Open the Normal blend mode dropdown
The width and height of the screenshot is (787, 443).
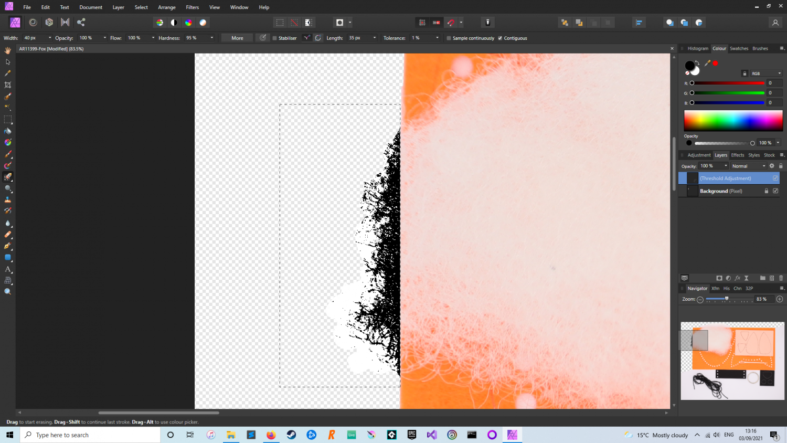(x=763, y=166)
